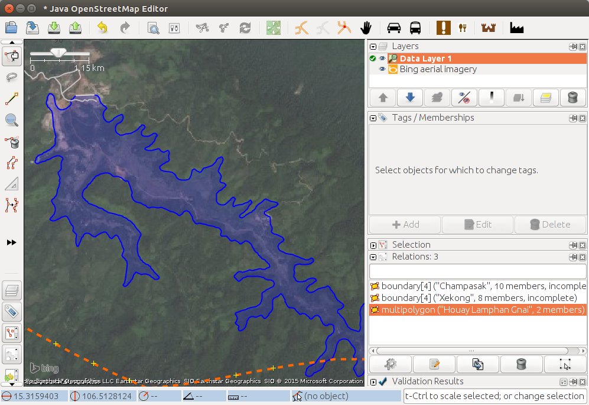Open Preferences from the main toolbar
589x405 pixels.
(174, 27)
